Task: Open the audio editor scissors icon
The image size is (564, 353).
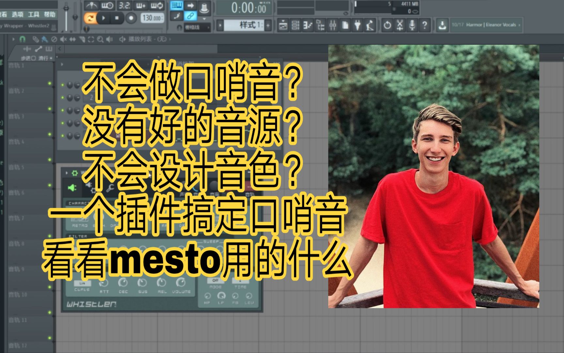Action: pyautogui.click(x=400, y=25)
